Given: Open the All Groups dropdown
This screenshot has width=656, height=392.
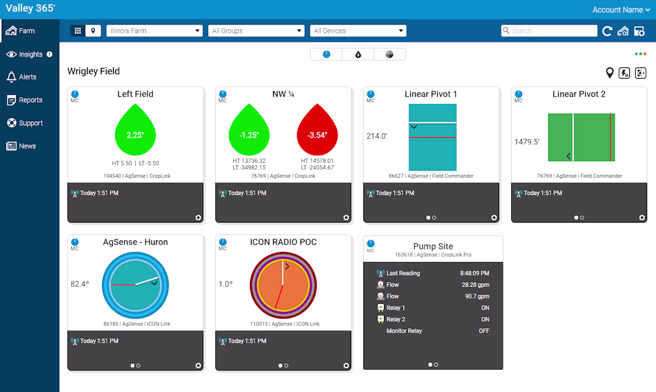Looking at the screenshot, I should tap(256, 30).
